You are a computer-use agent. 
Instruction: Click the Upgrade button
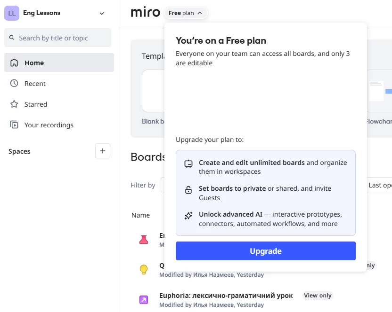pos(266,251)
